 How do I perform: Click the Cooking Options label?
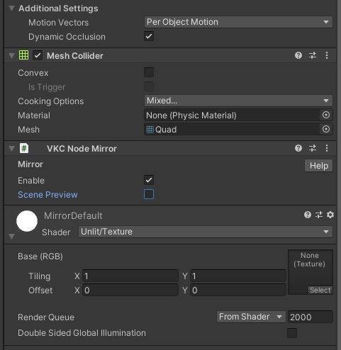click(x=51, y=101)
